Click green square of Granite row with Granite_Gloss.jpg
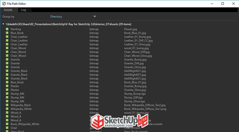Viewport: 239px width, 132px height. tap(7, 67)
